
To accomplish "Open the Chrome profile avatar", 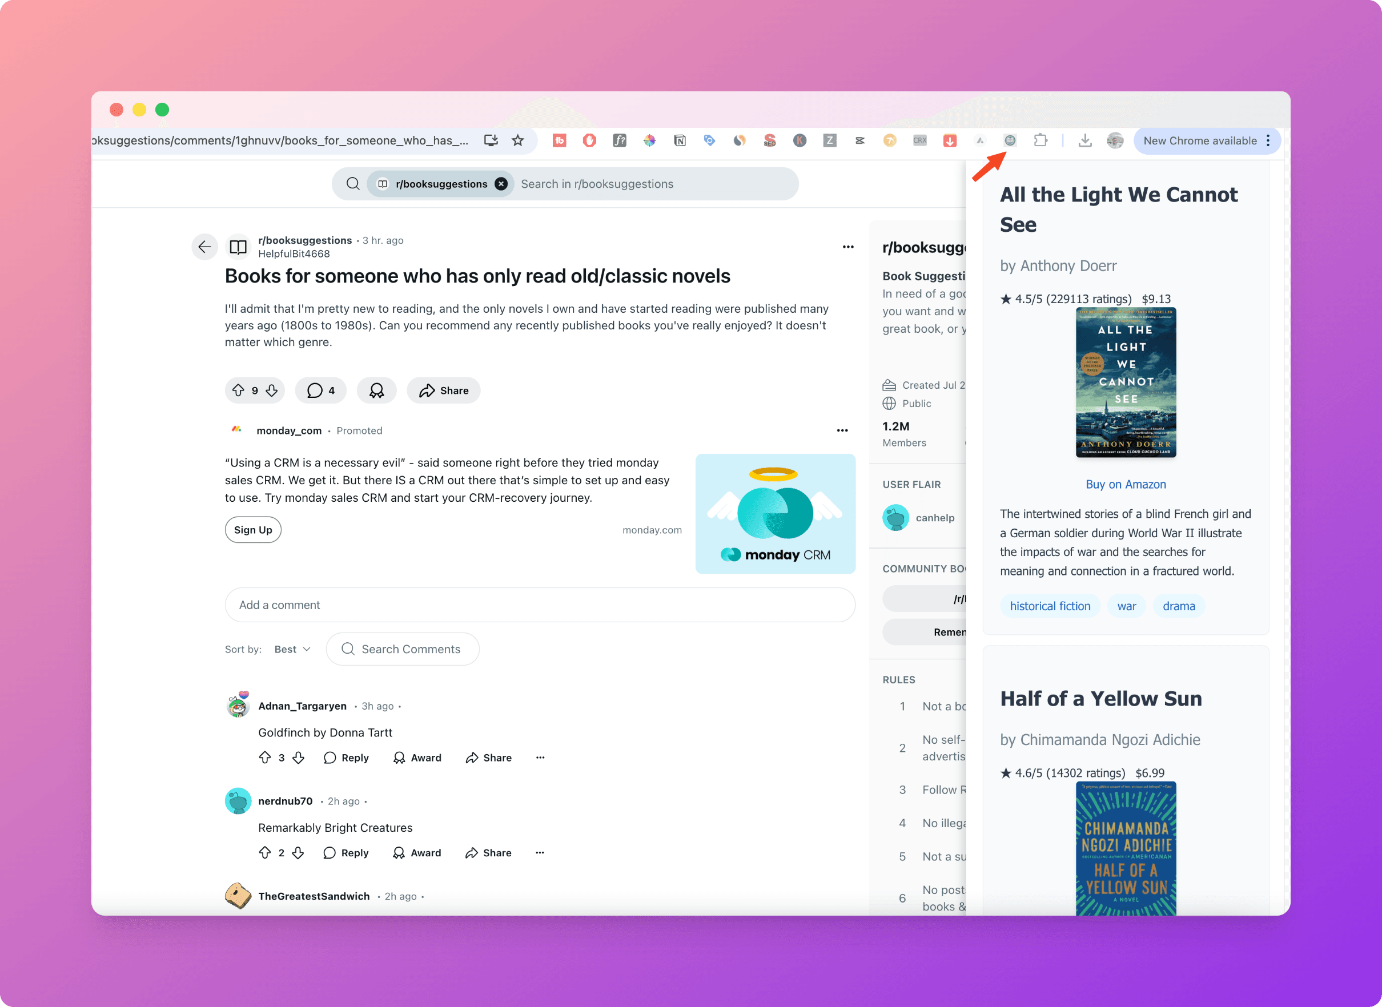I will click(x=1115, y=140).
